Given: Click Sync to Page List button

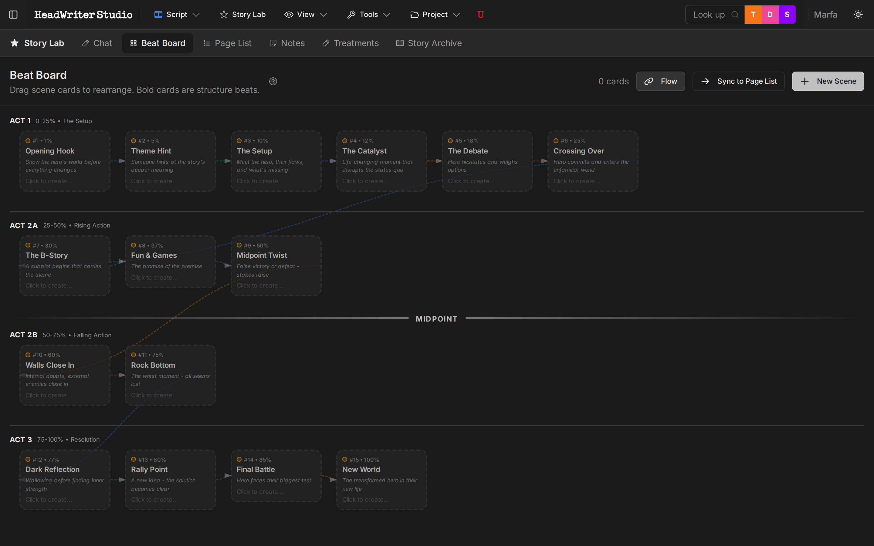Looking at the screenshot, I should pyautogui.click(x=738, y=81).
